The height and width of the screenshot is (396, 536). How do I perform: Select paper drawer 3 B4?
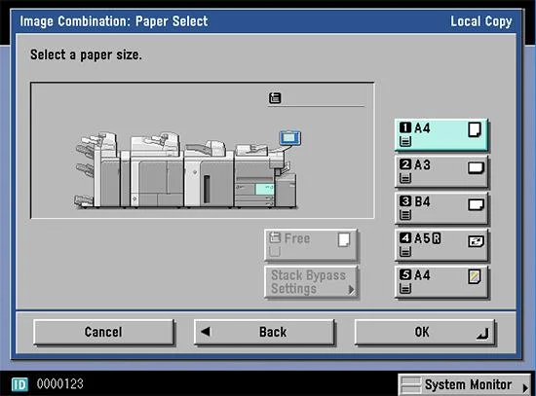(440, 208)
